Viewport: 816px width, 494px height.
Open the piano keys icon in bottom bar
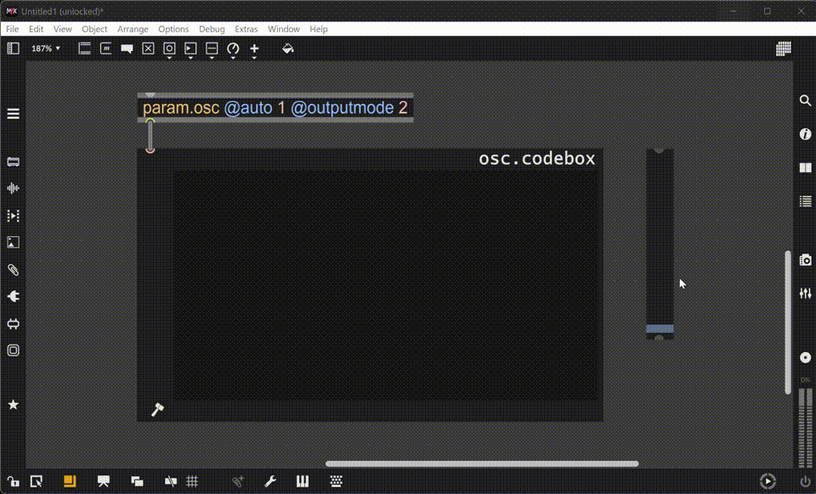[x=303, y=481]
